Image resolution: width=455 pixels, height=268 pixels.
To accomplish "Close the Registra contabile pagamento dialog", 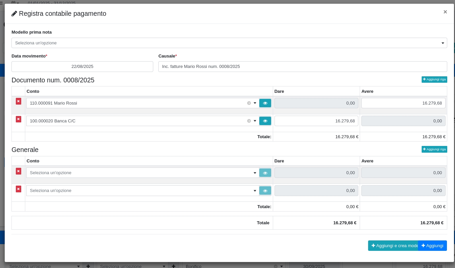I will point(445,12).
